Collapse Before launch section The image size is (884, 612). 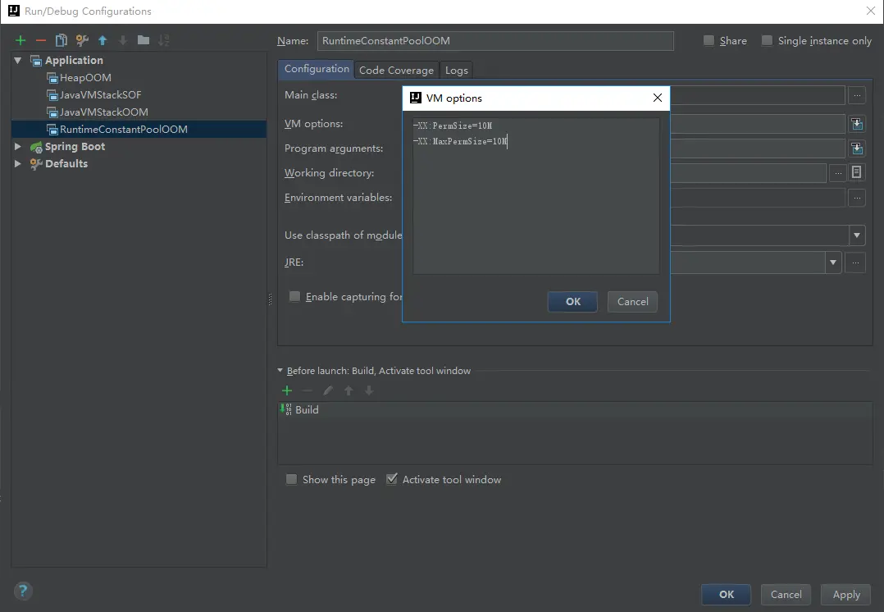(280, 371)
